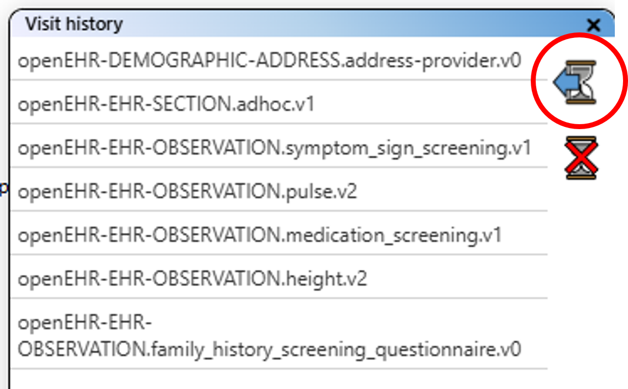
Task: Select the symptom_sign_screening.v1 observation entry
Action: (x=274, y=148)
